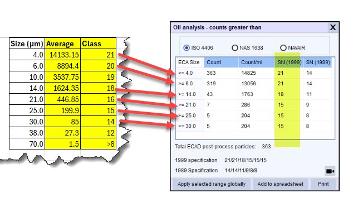Select spreadsheet cell with average 1624.35
Screen dimensions: 358x222
(x=63, y=88)
